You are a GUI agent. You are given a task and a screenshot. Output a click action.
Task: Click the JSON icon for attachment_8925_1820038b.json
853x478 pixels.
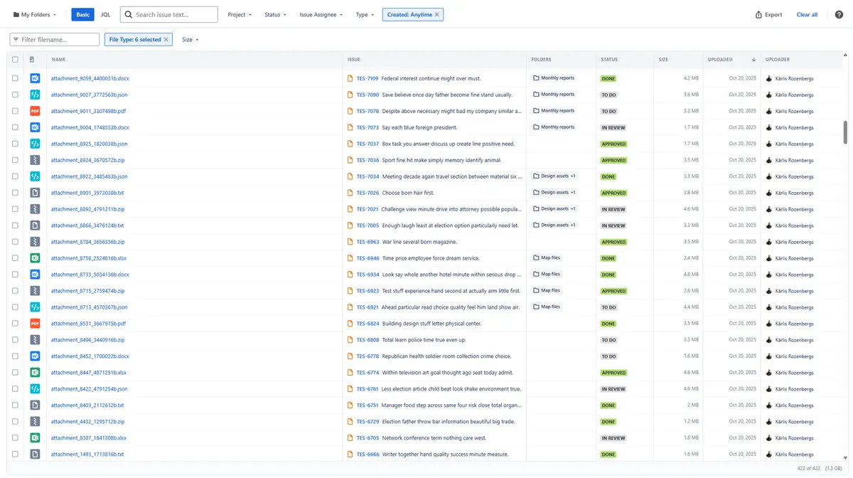click(x=35, y=144)
